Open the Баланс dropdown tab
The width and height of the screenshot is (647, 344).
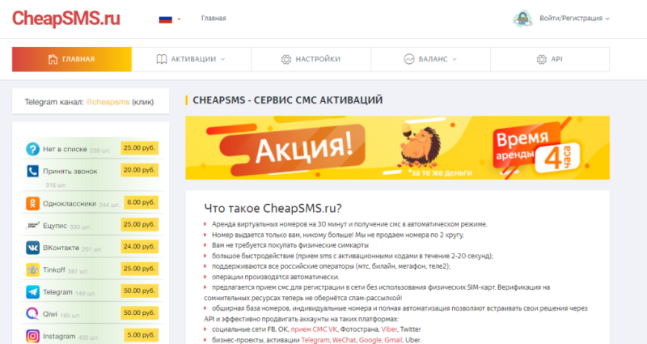pyautogui.click(x=430, y=59)
